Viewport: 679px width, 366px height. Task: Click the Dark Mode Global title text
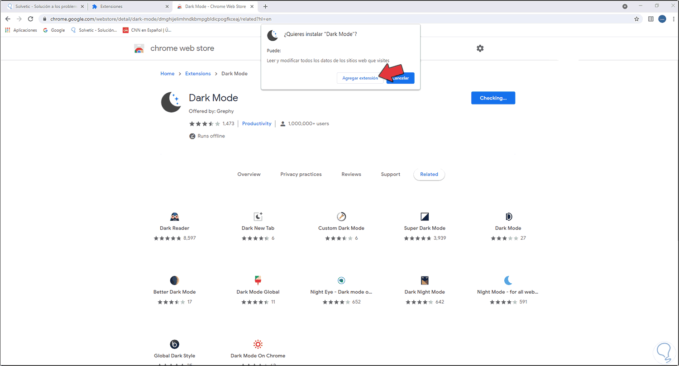258,292
